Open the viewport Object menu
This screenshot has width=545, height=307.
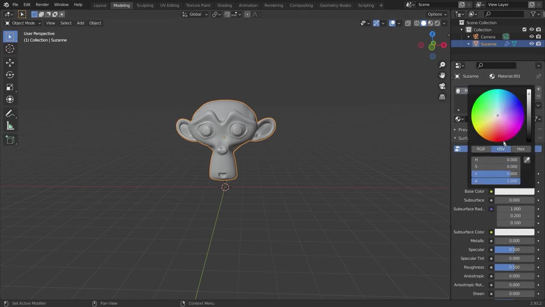[95, 23]
